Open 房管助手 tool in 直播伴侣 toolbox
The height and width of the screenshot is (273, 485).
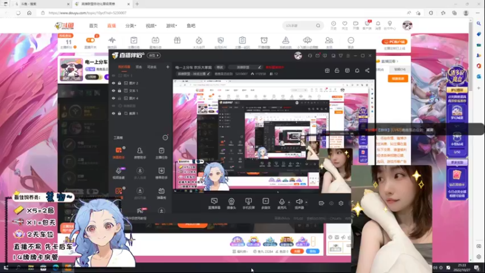(x=140, y=153)
